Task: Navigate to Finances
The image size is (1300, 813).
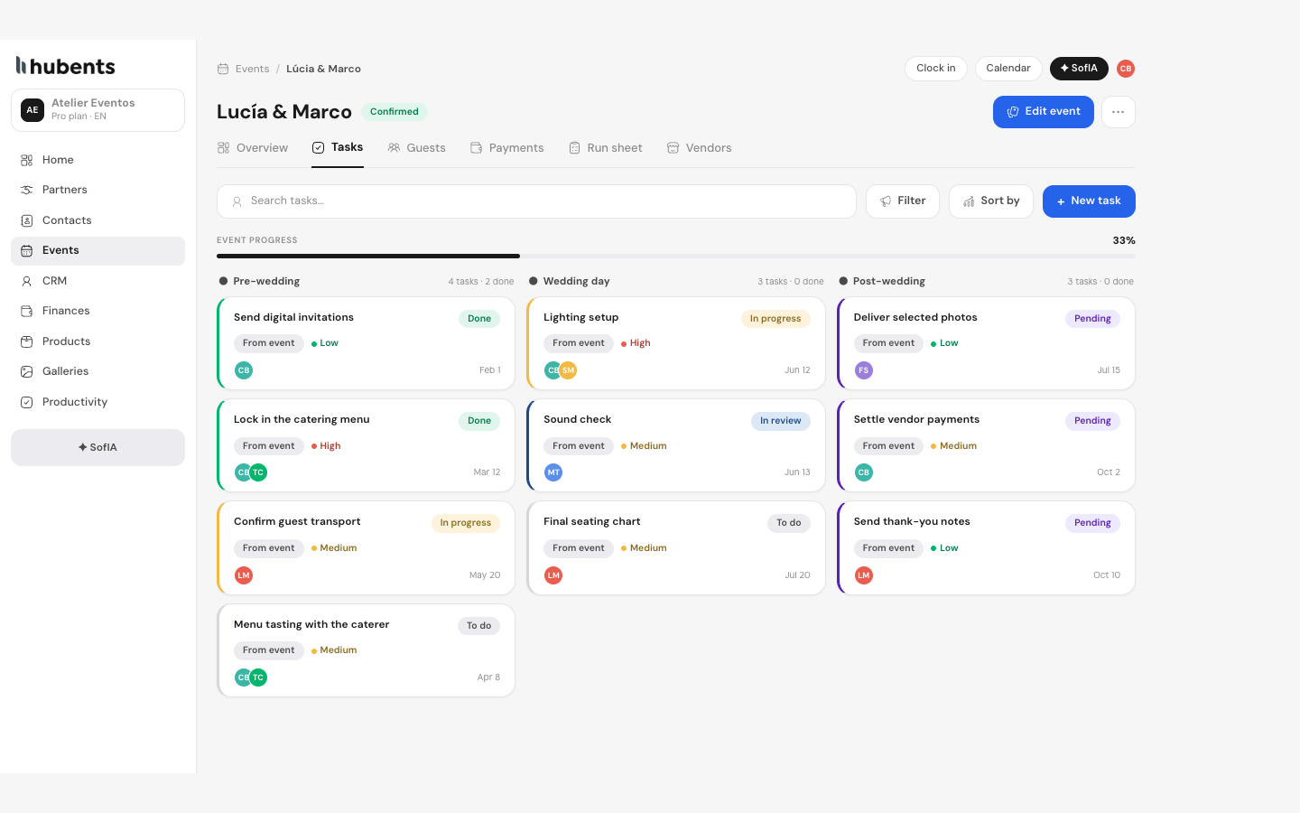Action: tap(97, 311)
